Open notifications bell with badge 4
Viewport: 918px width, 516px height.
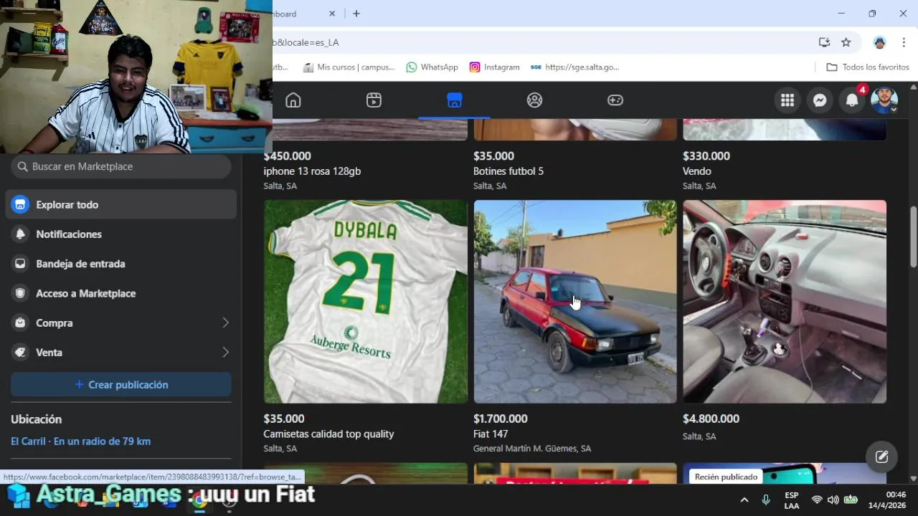click(x=852, y=100)
